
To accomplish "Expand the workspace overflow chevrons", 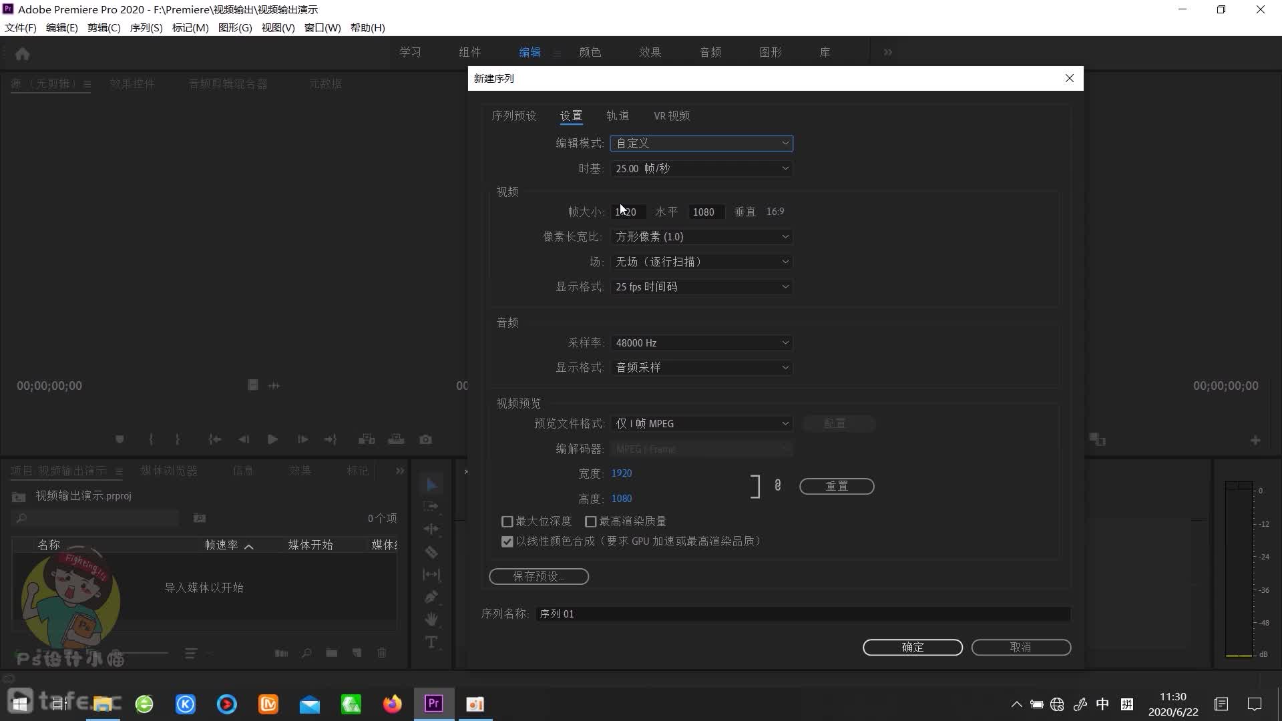I will point(887,52).
